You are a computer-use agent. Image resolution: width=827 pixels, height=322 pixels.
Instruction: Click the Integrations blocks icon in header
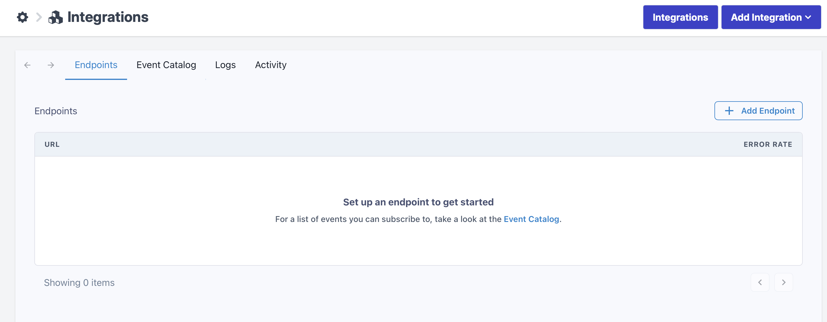(x=56, y=17)
